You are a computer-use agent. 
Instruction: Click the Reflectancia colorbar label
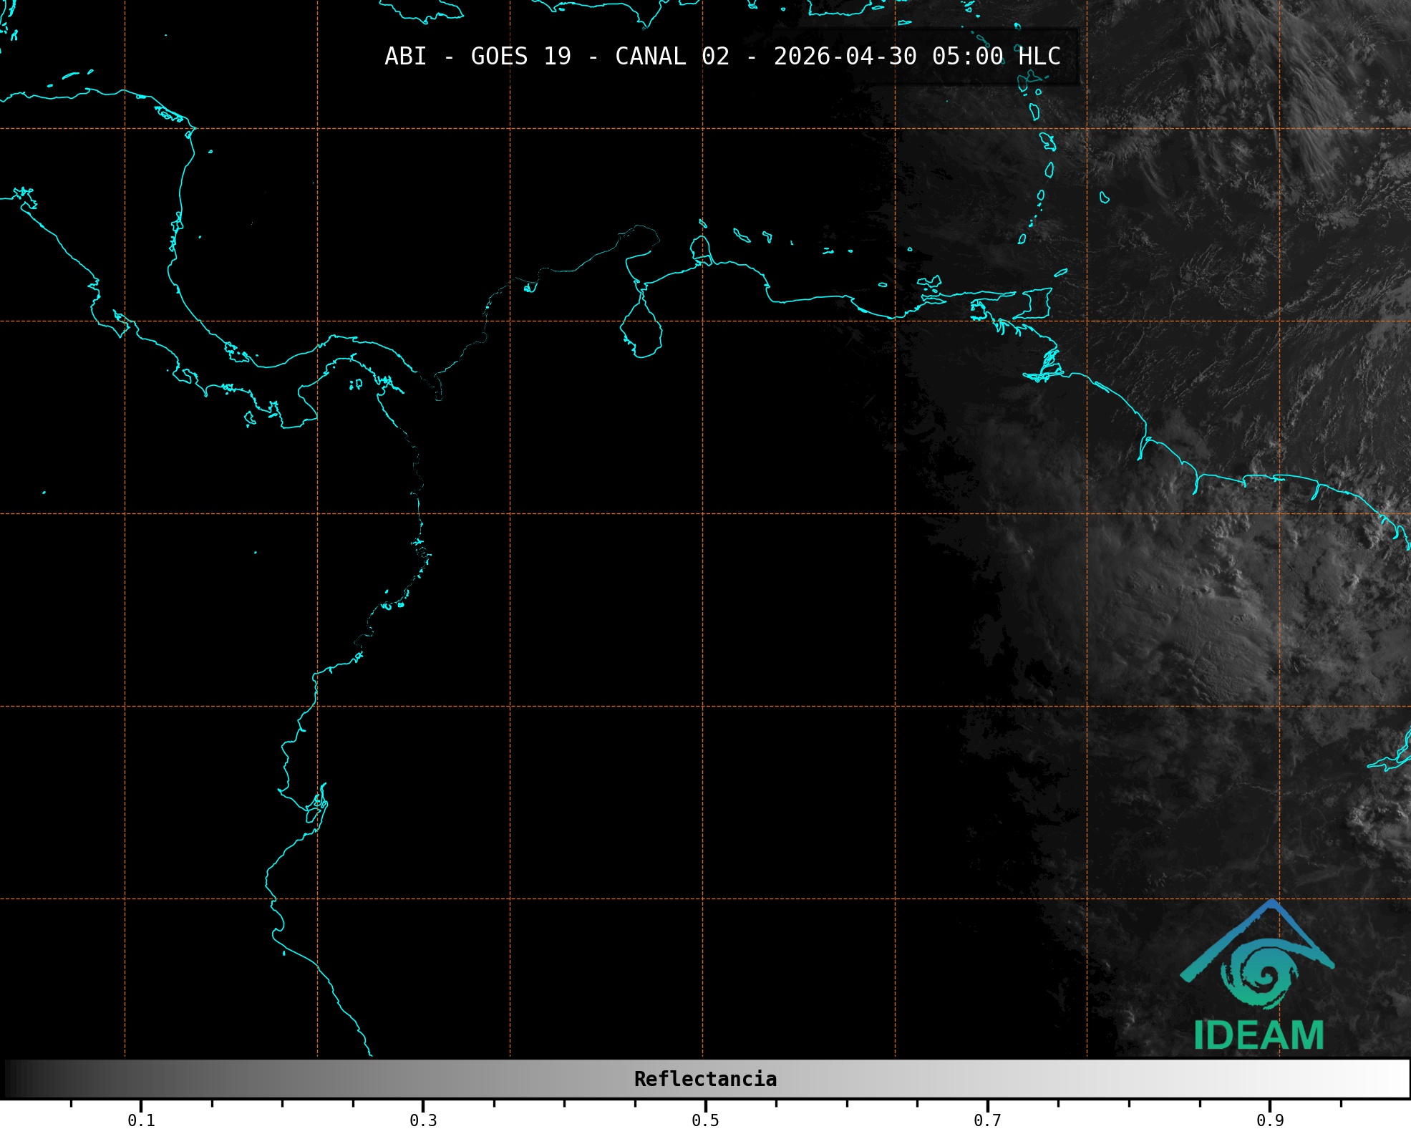(705, 1079)
